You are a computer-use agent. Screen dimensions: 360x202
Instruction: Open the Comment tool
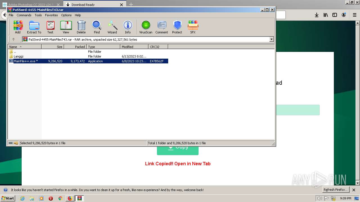(x=162, y=27)
